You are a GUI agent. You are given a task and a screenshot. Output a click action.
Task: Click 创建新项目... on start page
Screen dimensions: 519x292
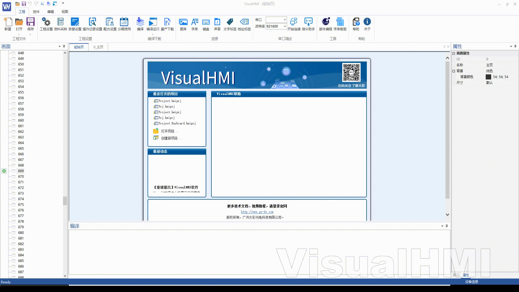(x=168, y=138)
